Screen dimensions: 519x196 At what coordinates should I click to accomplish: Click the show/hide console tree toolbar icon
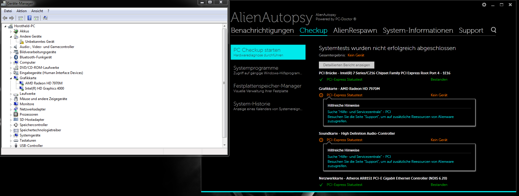[x=21, y=18]
